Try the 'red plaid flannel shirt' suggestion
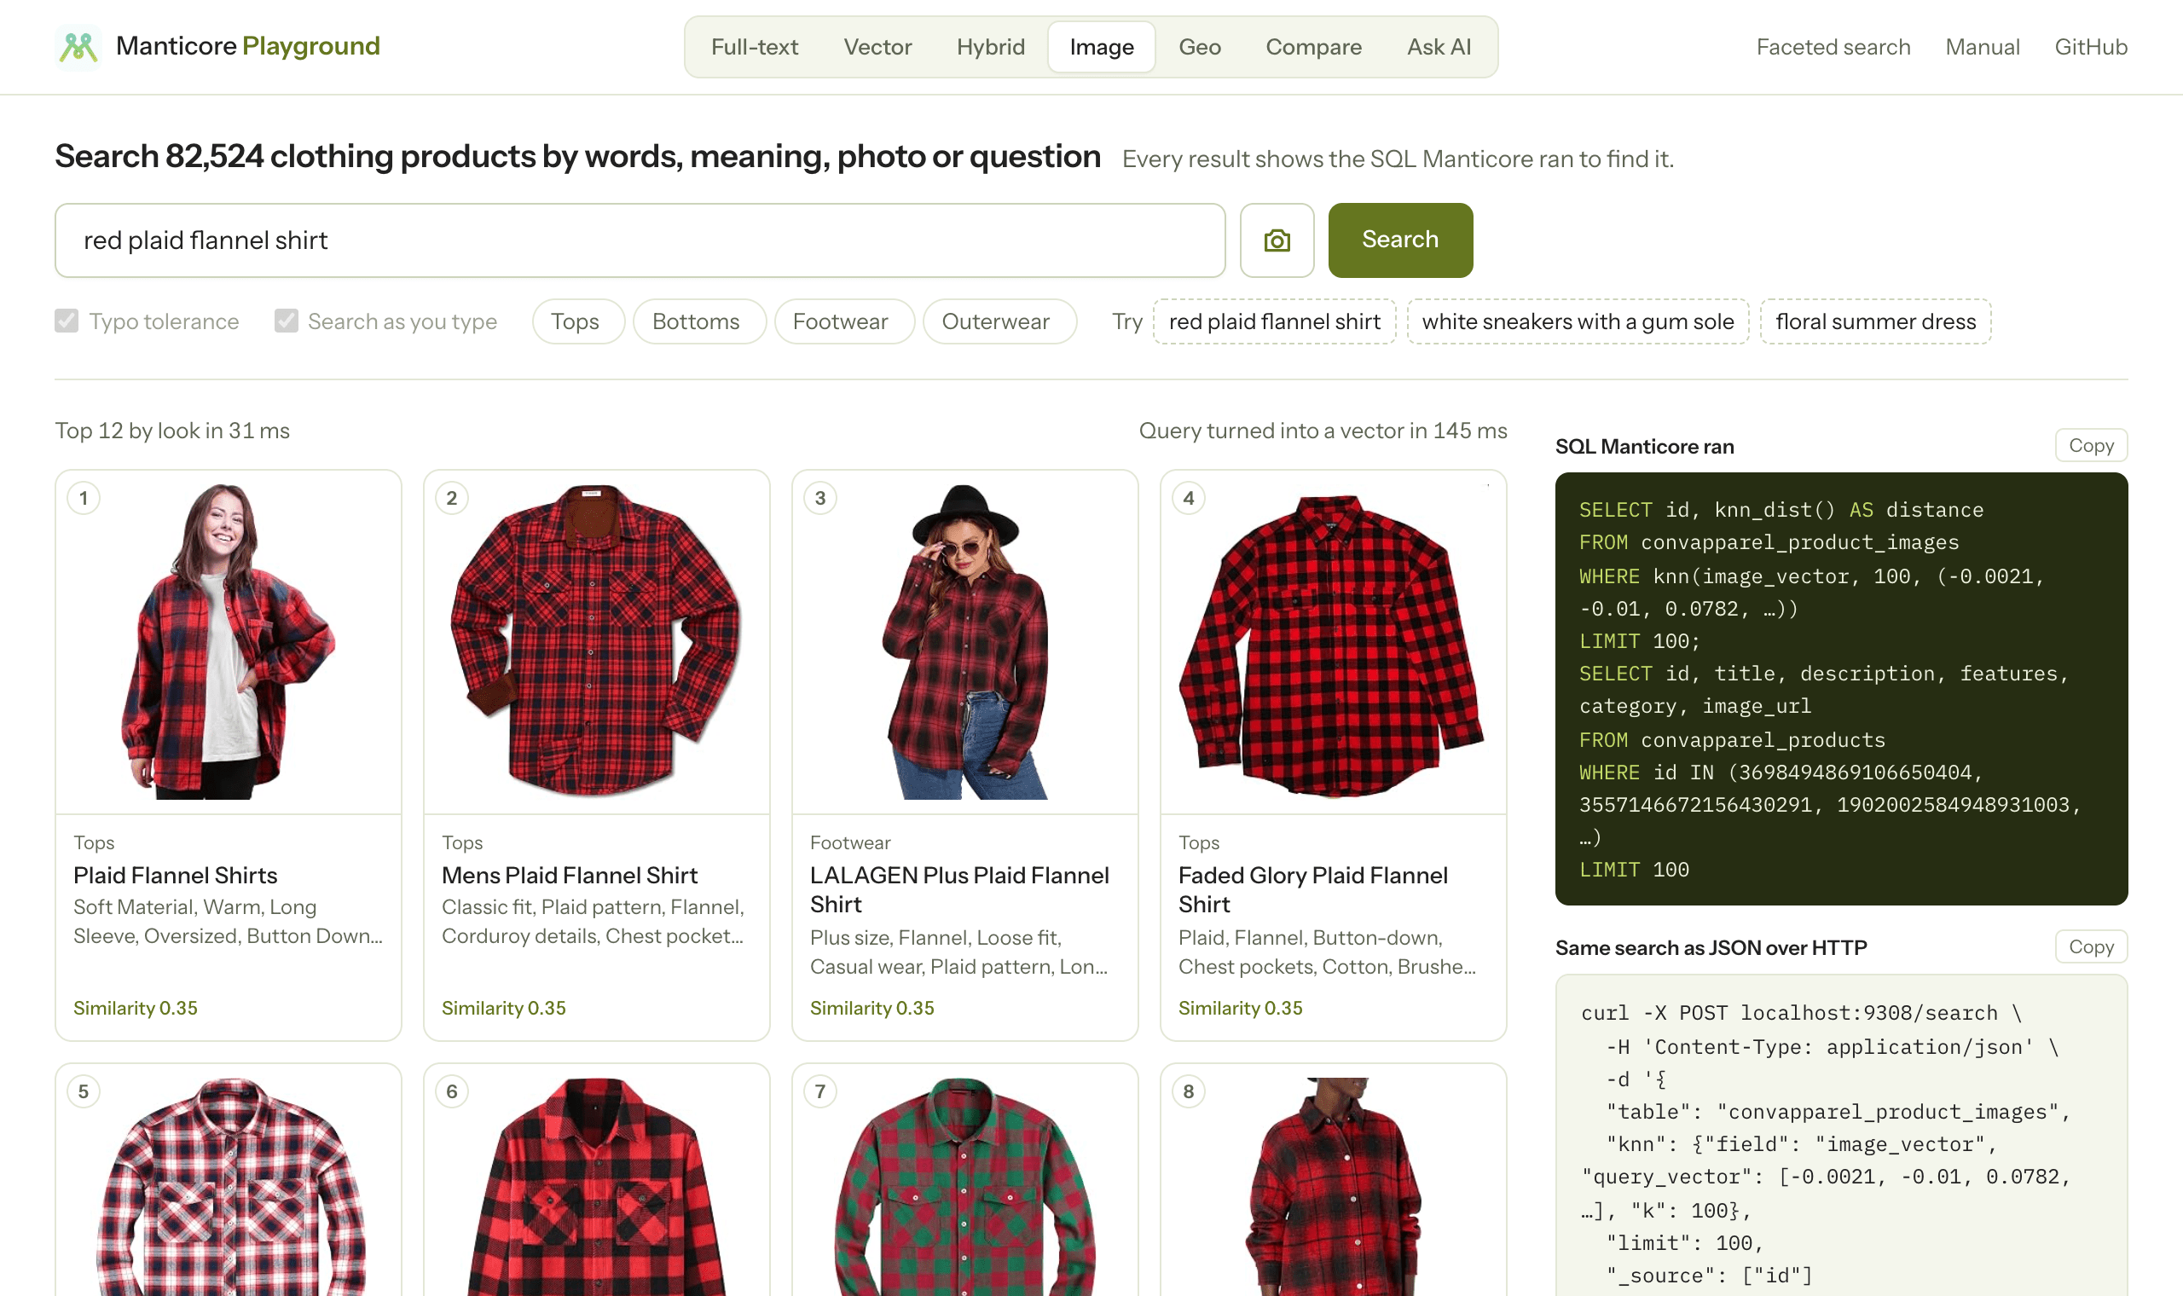The width and height of the screenshot is (2183, 1296). click(x=1274, y=321)
